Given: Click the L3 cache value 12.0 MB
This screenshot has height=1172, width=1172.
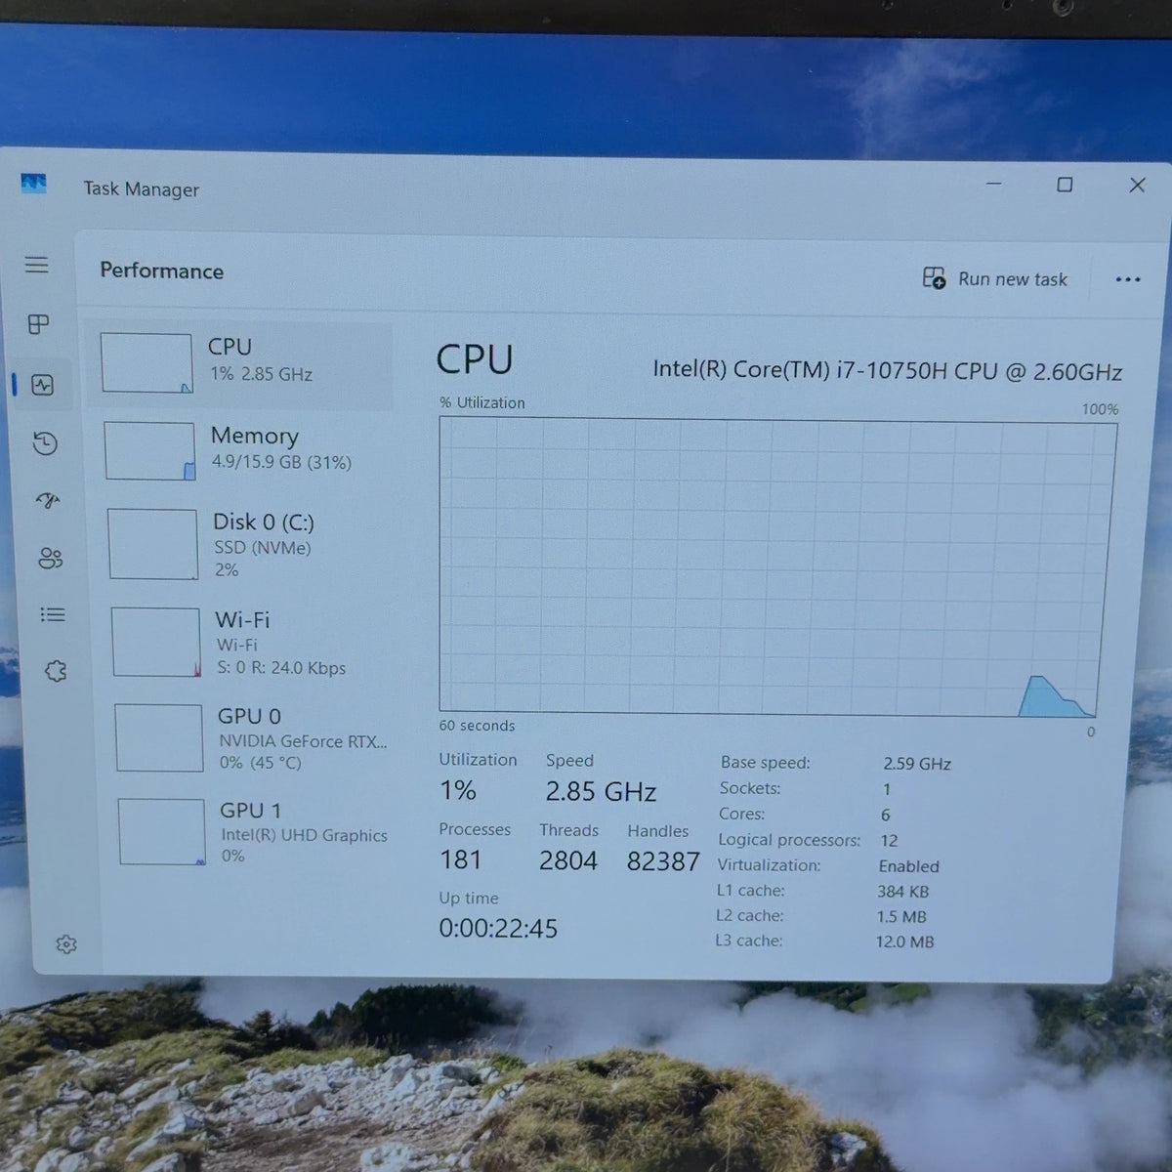Looking at the screenshot, I should (904, 942).
